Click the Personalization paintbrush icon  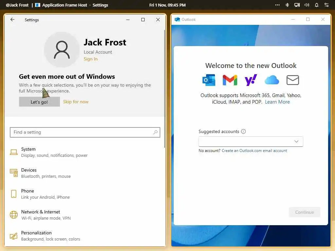(14, 236)
